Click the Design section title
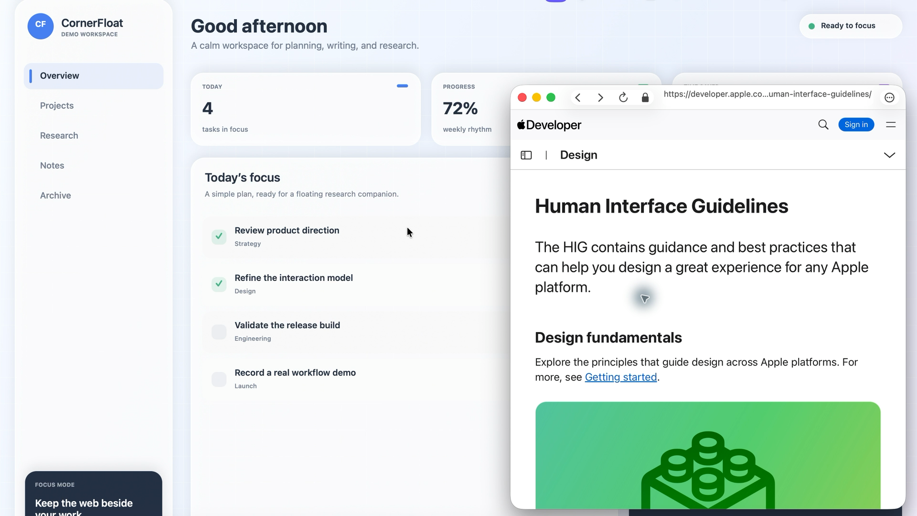 point(579,155)
